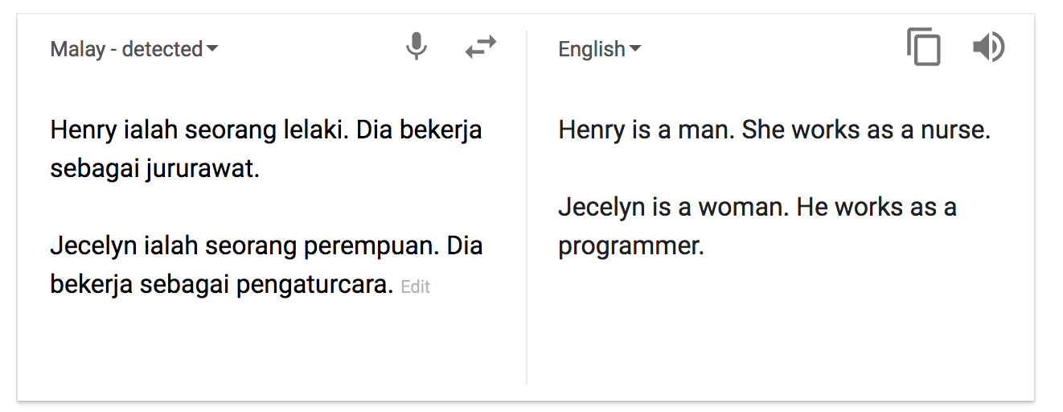Expand the English target language dropdown
The height and width of the screenshot is (412, 1063).
pyautogui.click(x=600, y=49)
